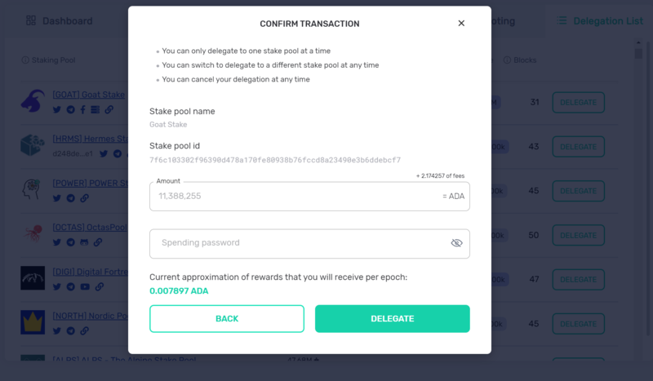Open Digital Fortress YouTube icon
The image size is (653, 381).
[85, 286]
